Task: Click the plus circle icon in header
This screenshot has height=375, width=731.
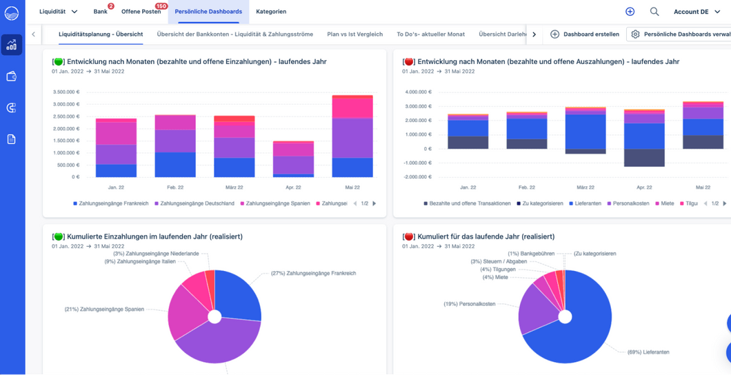Action: (630, 12)
